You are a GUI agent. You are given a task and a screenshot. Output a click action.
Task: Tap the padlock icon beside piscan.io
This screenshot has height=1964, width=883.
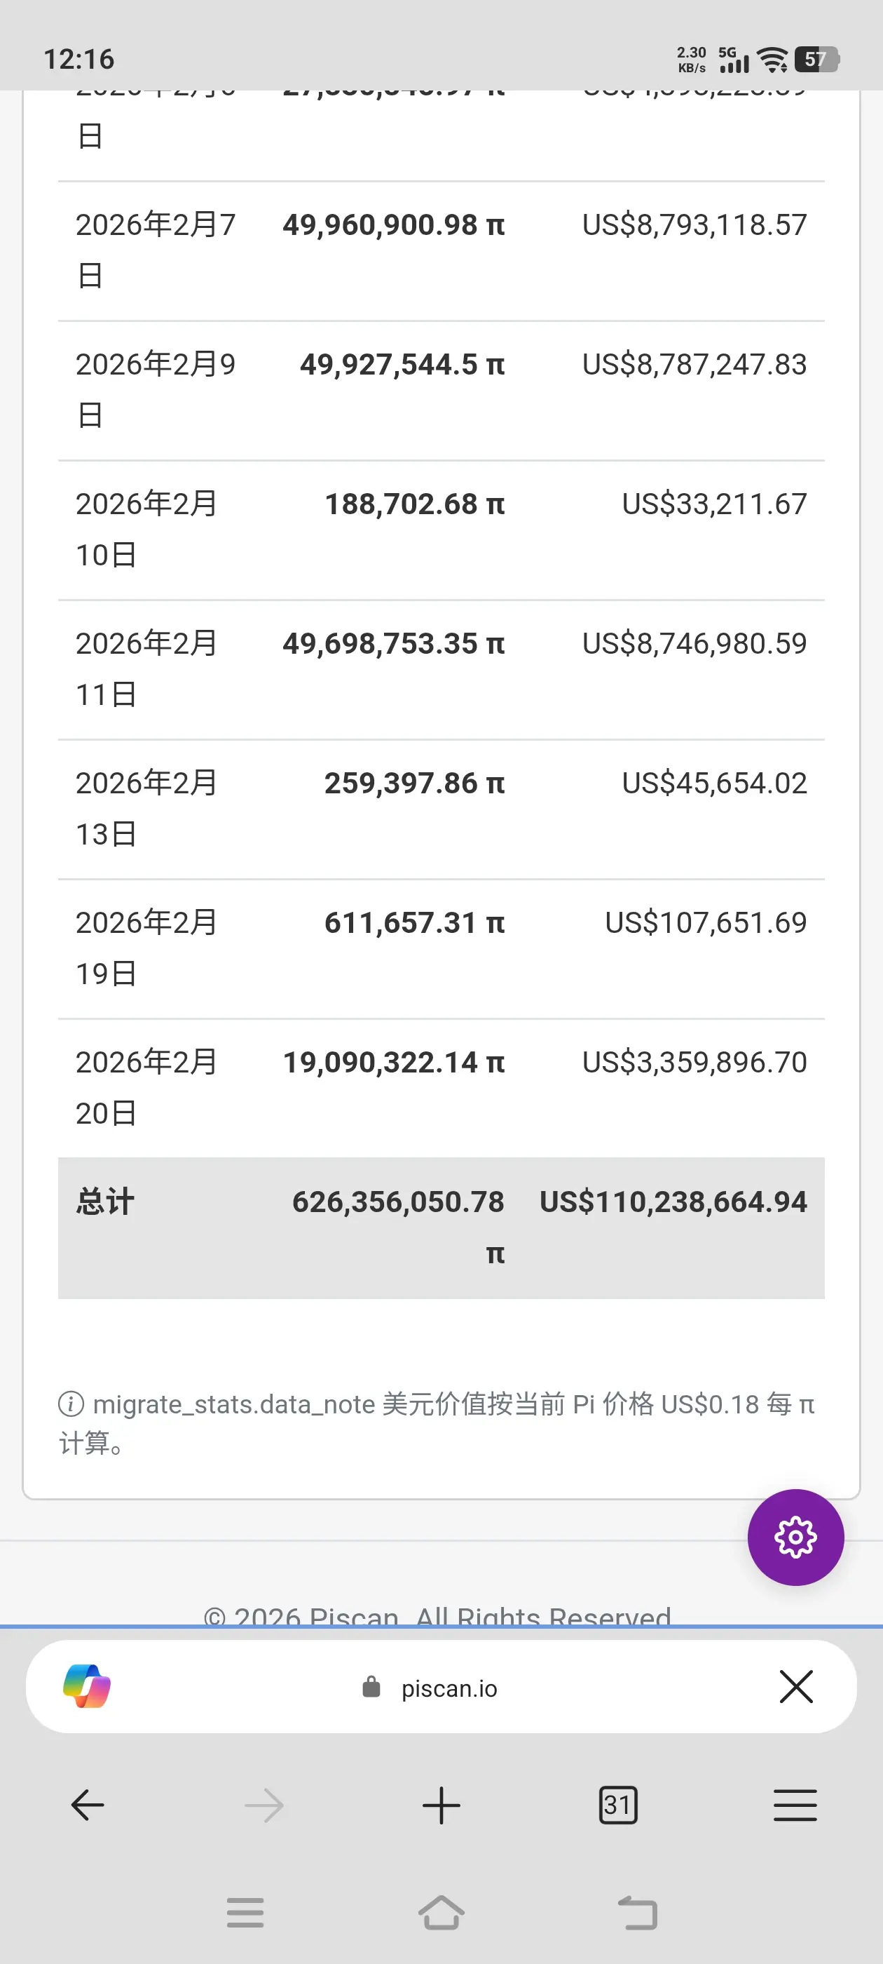coord(371,1686)
